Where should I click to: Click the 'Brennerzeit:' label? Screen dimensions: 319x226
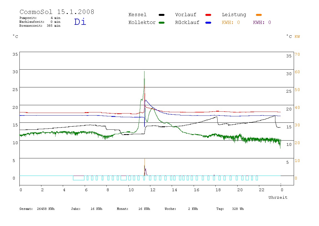[x=31, y=26]
